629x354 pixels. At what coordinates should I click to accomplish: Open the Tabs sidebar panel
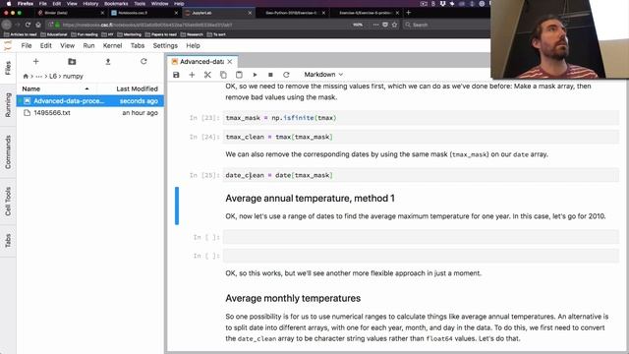8,240
